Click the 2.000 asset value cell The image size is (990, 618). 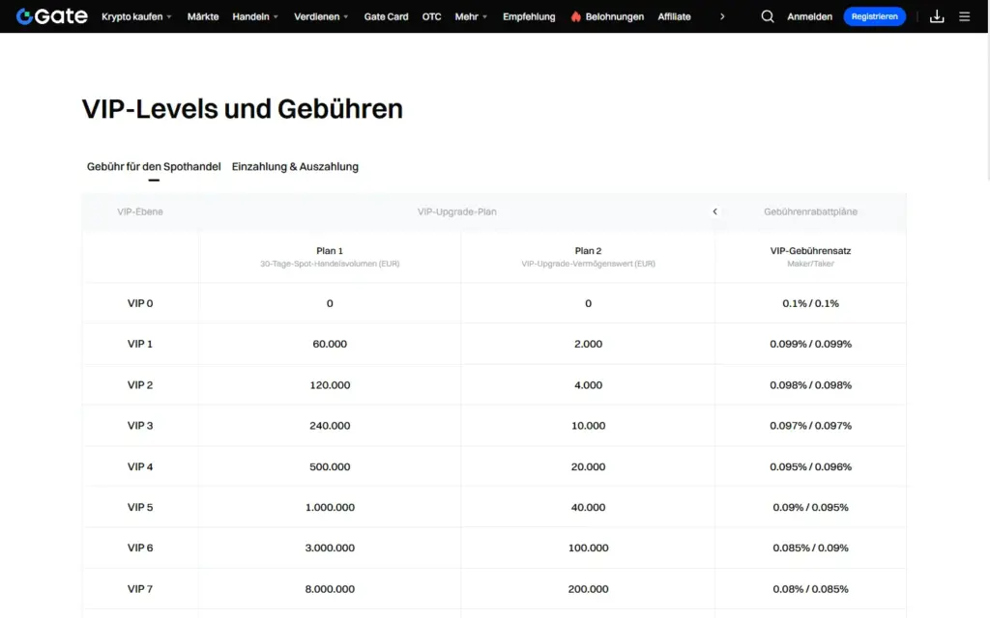click(588, 344)
